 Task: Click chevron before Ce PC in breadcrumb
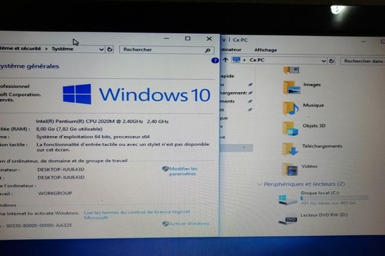244,60
